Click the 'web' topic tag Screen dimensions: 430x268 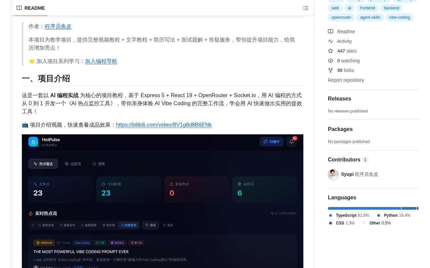[x=335, y=8]
